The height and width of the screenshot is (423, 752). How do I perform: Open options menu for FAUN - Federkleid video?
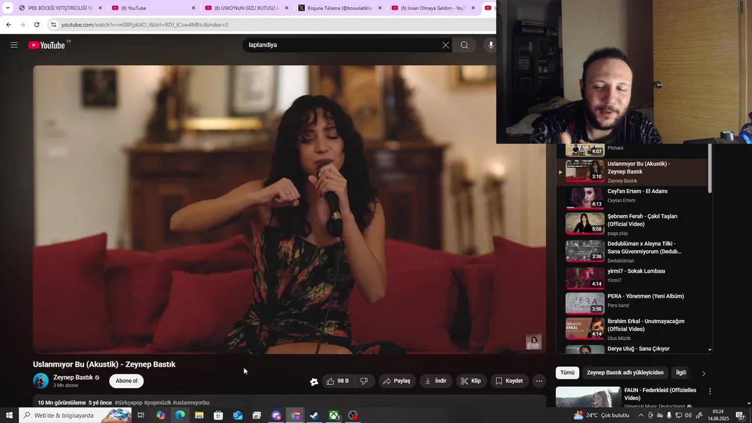pos(710,391)
